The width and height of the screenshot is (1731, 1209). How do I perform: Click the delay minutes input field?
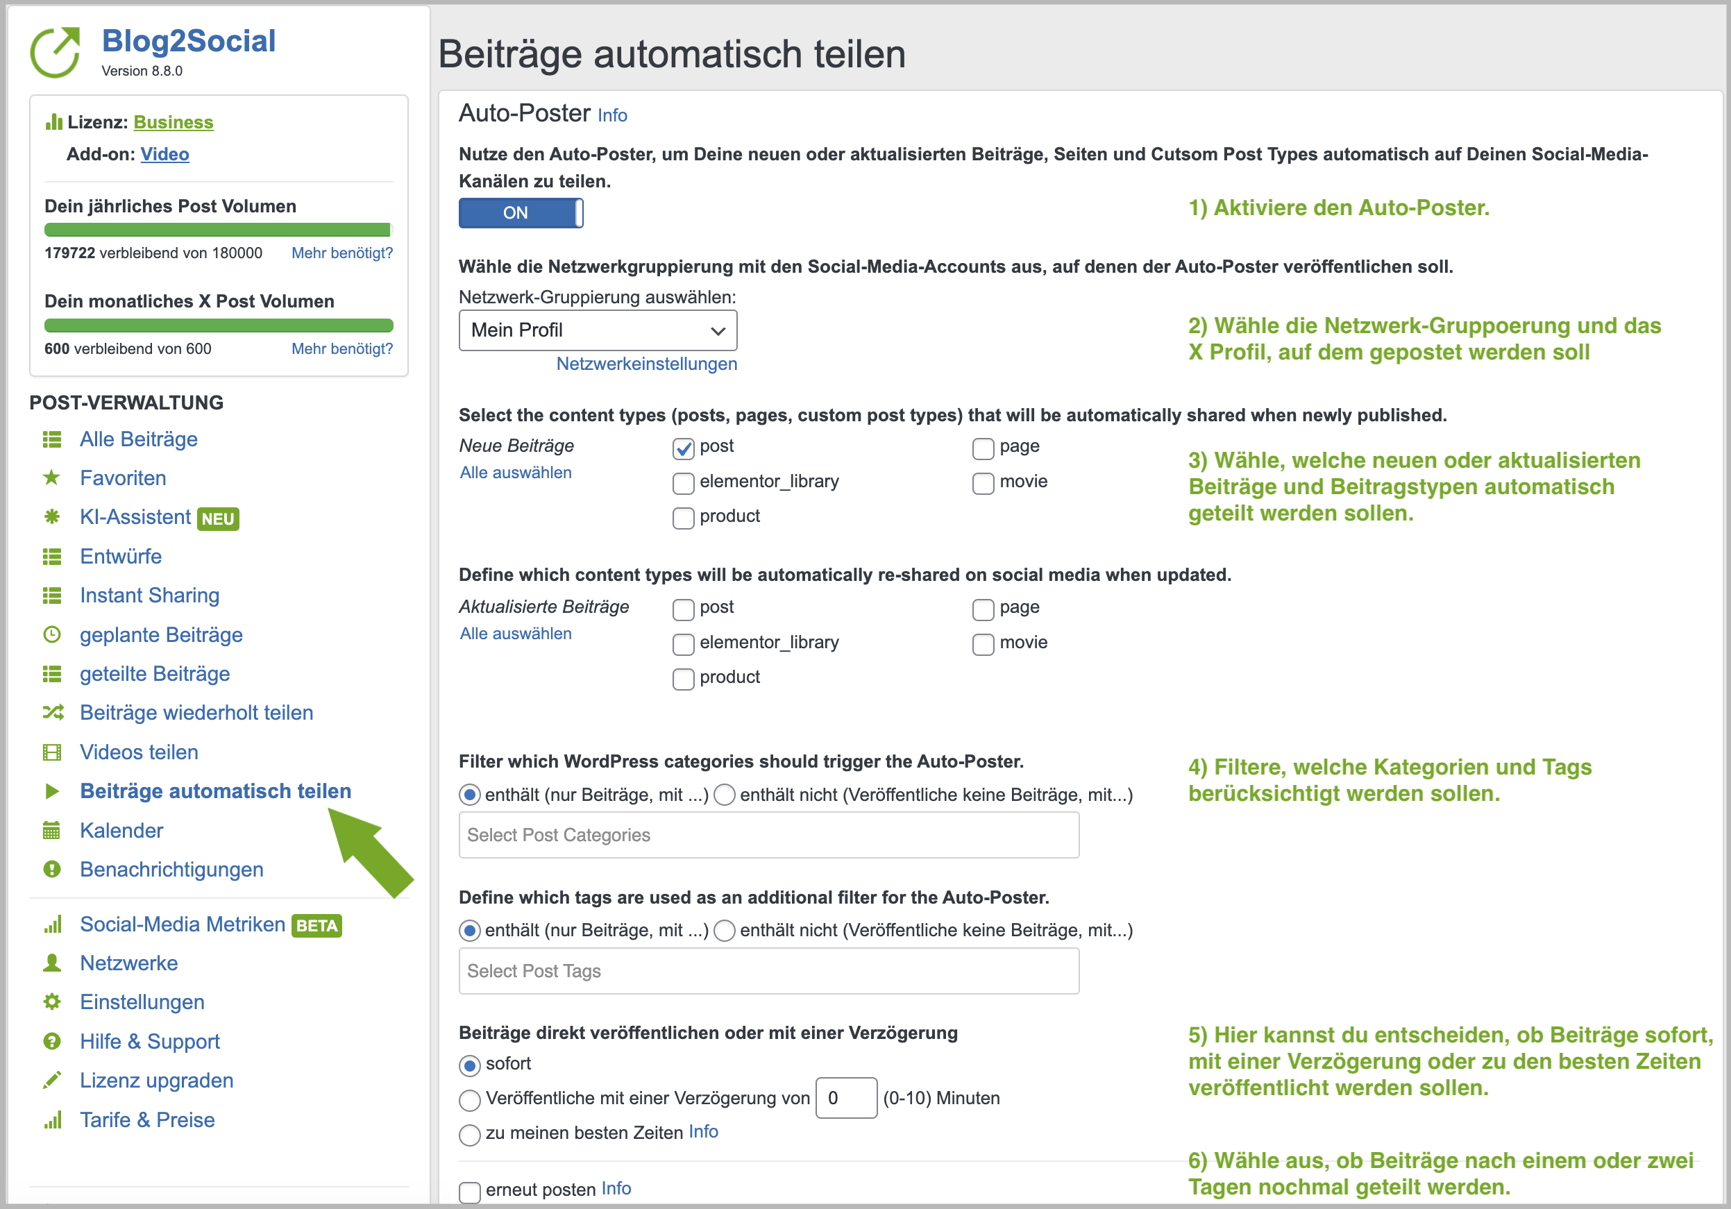[x=846, y=1098]
